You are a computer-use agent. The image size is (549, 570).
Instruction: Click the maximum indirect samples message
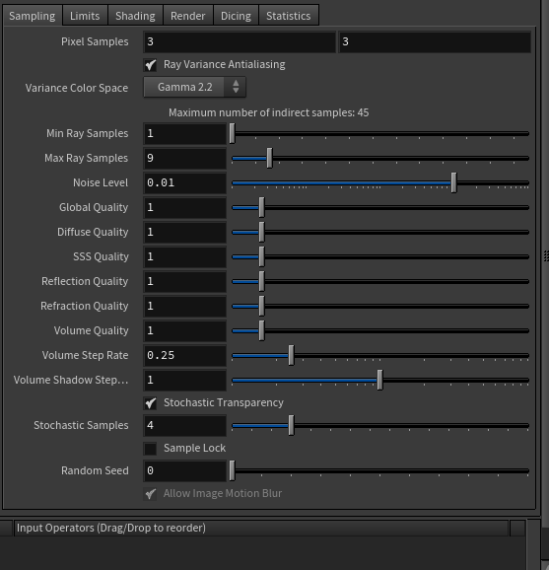[268, 112]
